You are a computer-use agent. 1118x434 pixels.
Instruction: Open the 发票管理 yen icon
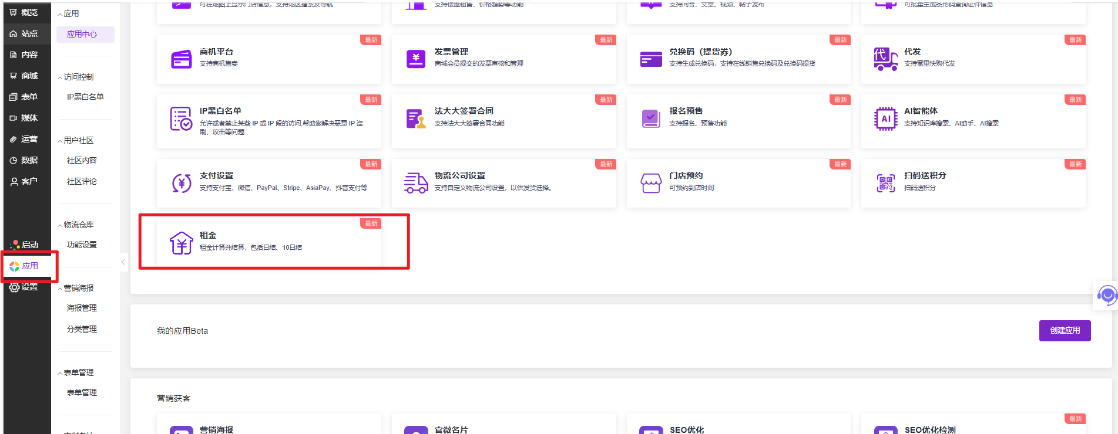(x=416, y=59)
